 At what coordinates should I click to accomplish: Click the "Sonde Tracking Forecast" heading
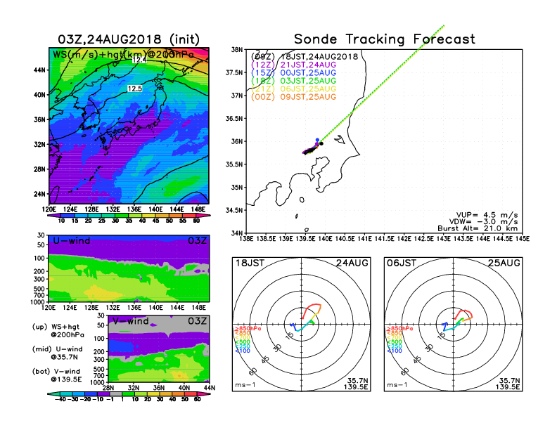click(385, 39)
